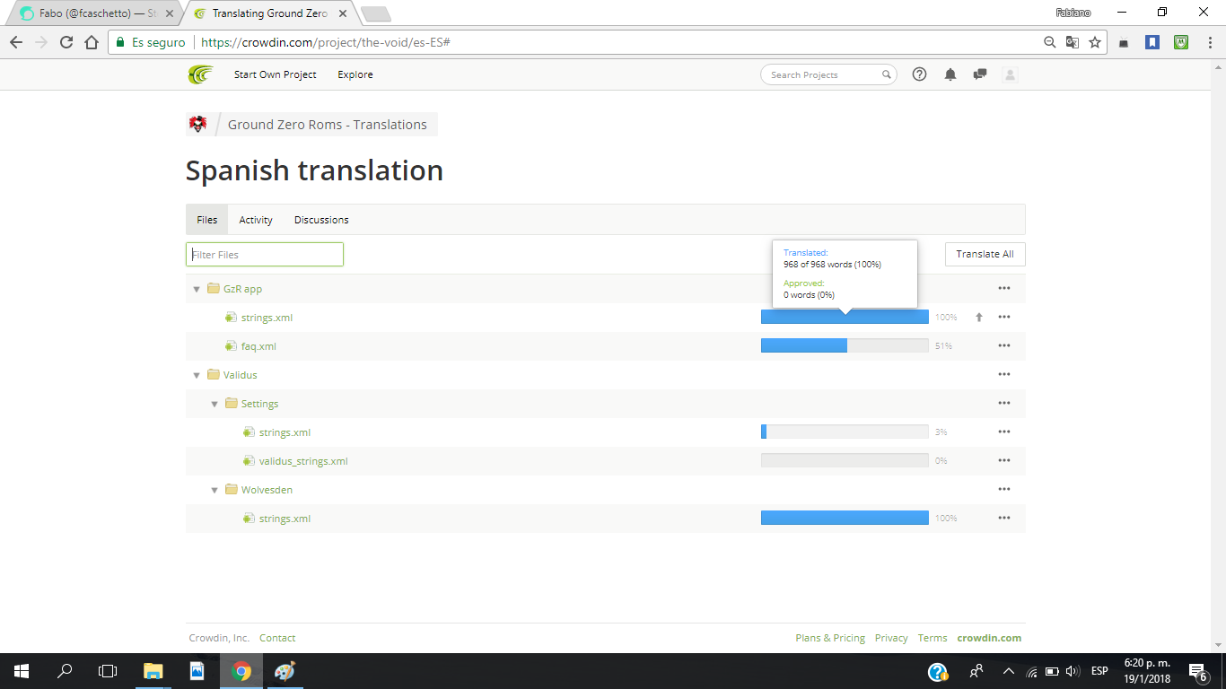Image resolution: width=1226 pixels, height=689 pixels.
Task: Open the Privacy footer link
Action: (x=891, y=638)
